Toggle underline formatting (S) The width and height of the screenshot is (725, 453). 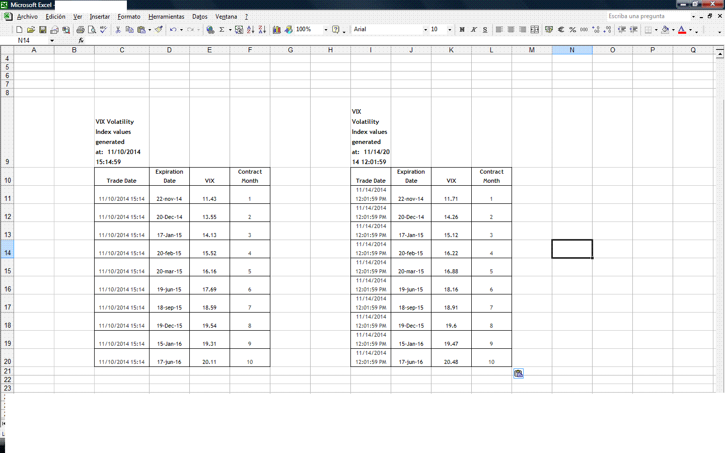coord(485,30)
